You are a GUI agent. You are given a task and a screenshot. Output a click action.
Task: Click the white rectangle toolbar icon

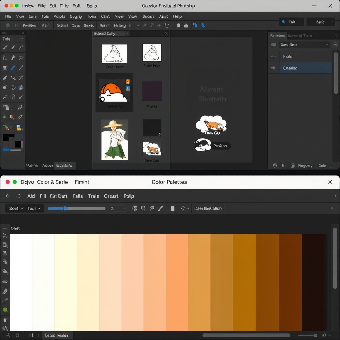[173, 208]
